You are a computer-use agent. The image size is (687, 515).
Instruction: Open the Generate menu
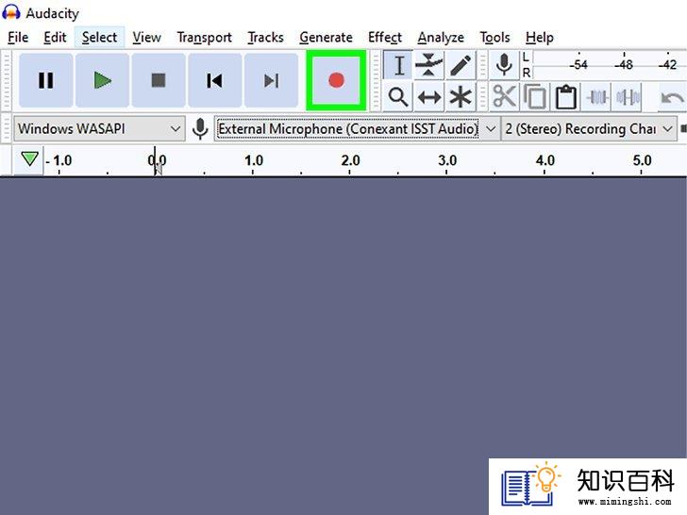pos(326,38)
